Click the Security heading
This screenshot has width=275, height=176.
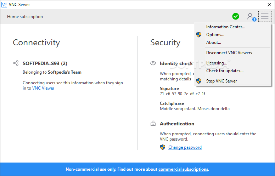[165, 42]
